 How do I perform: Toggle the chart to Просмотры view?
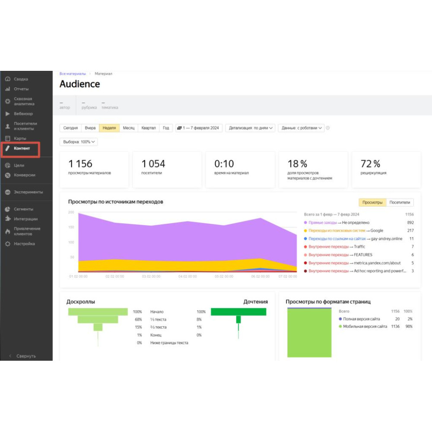372,203
